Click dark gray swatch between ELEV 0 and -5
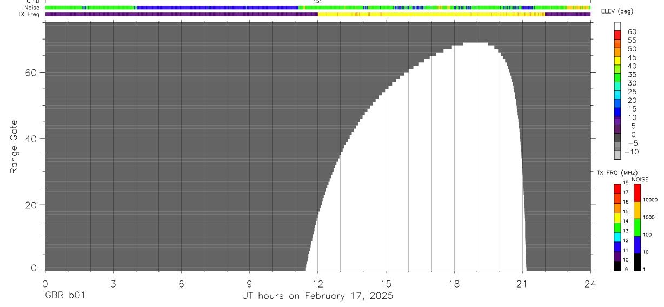This screenshot has height=307, width=664. 617,138
